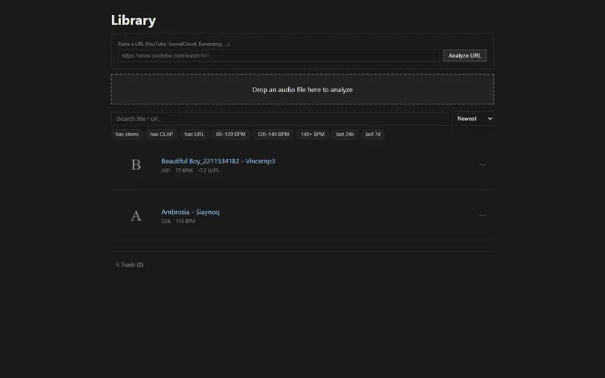Click the B letter thumbnail of Beautiful Boy
Screen dimensions: 605x378
[136, 165]
